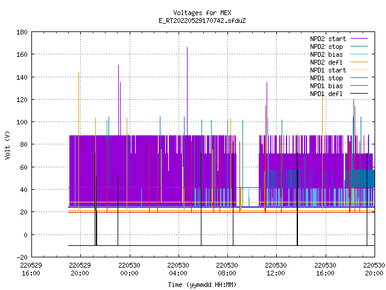Click the 220529 20:00 time tick label

pyautogui.click(x=80, y=269)
